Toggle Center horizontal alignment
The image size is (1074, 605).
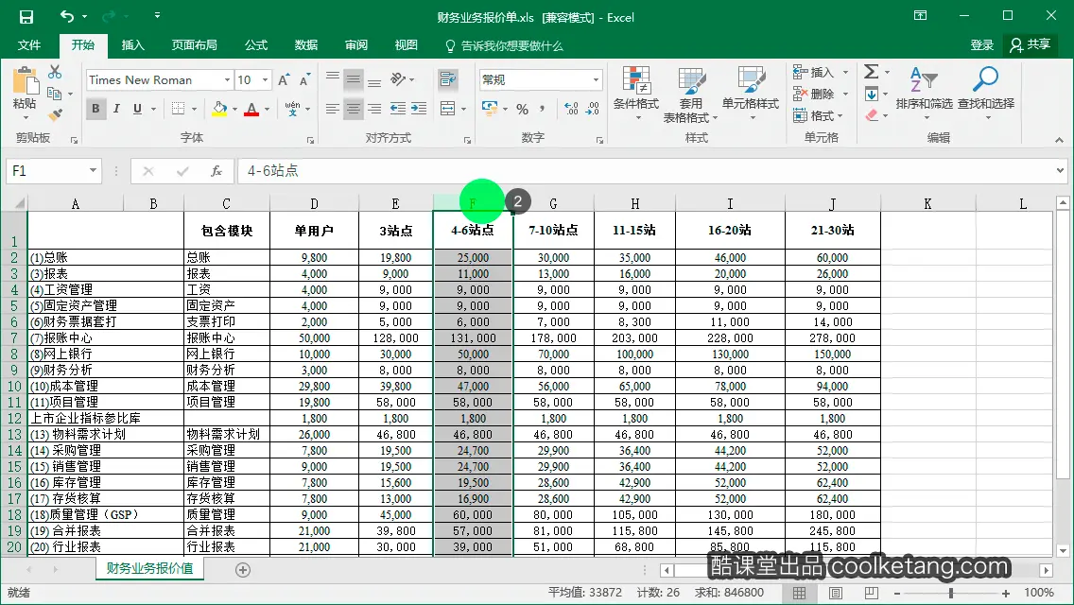tap(354, 109)
